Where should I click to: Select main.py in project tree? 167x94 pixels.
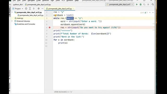(20, 18)
